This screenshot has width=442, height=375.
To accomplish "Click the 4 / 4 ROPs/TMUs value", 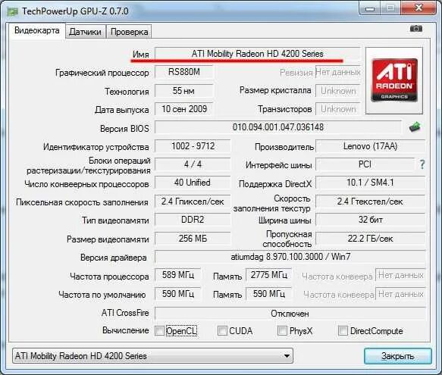I will (x=193, y=164).
